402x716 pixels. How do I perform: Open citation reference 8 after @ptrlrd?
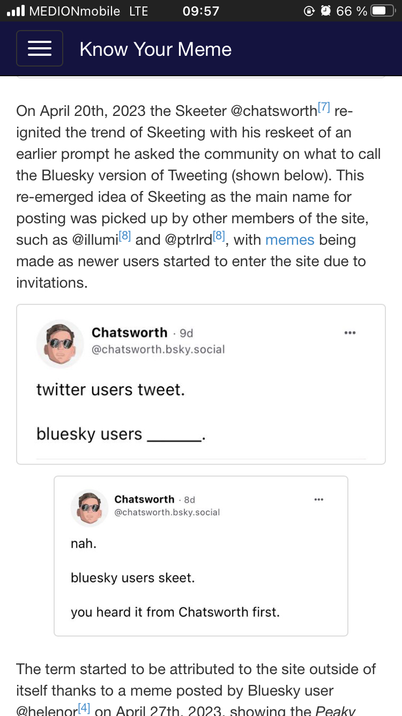[x=218, y=236]
